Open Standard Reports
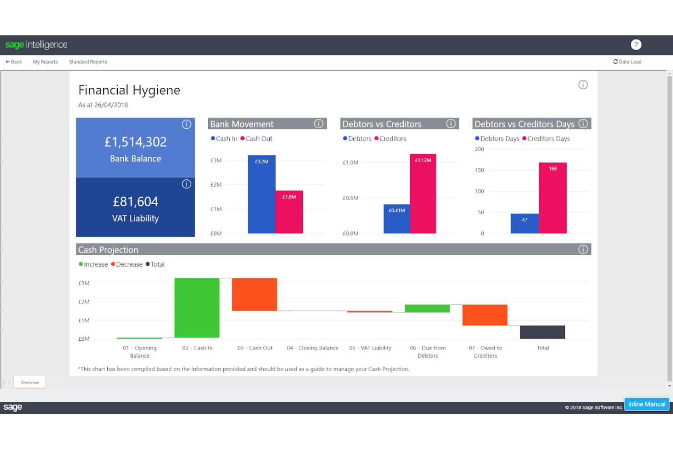This screenshot has height=449, width=673. coord(88,61)
